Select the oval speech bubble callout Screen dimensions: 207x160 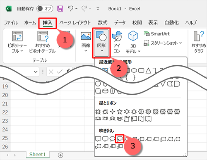[112, 139]
